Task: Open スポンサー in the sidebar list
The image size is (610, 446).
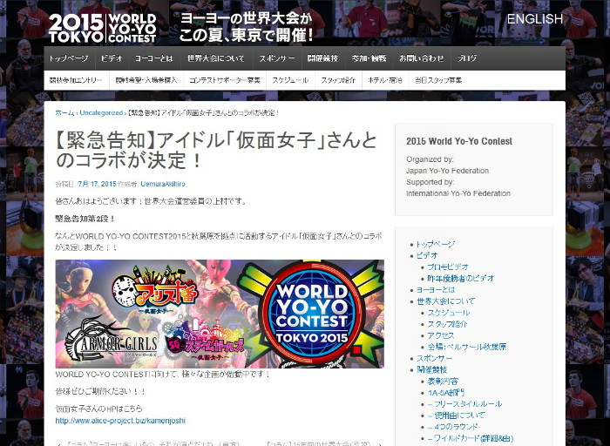Action: (x=435, y=358)
